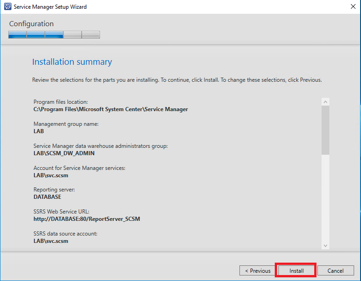Click the Installation summary heading
Screen dimensions: 361x281
(72, 62)
